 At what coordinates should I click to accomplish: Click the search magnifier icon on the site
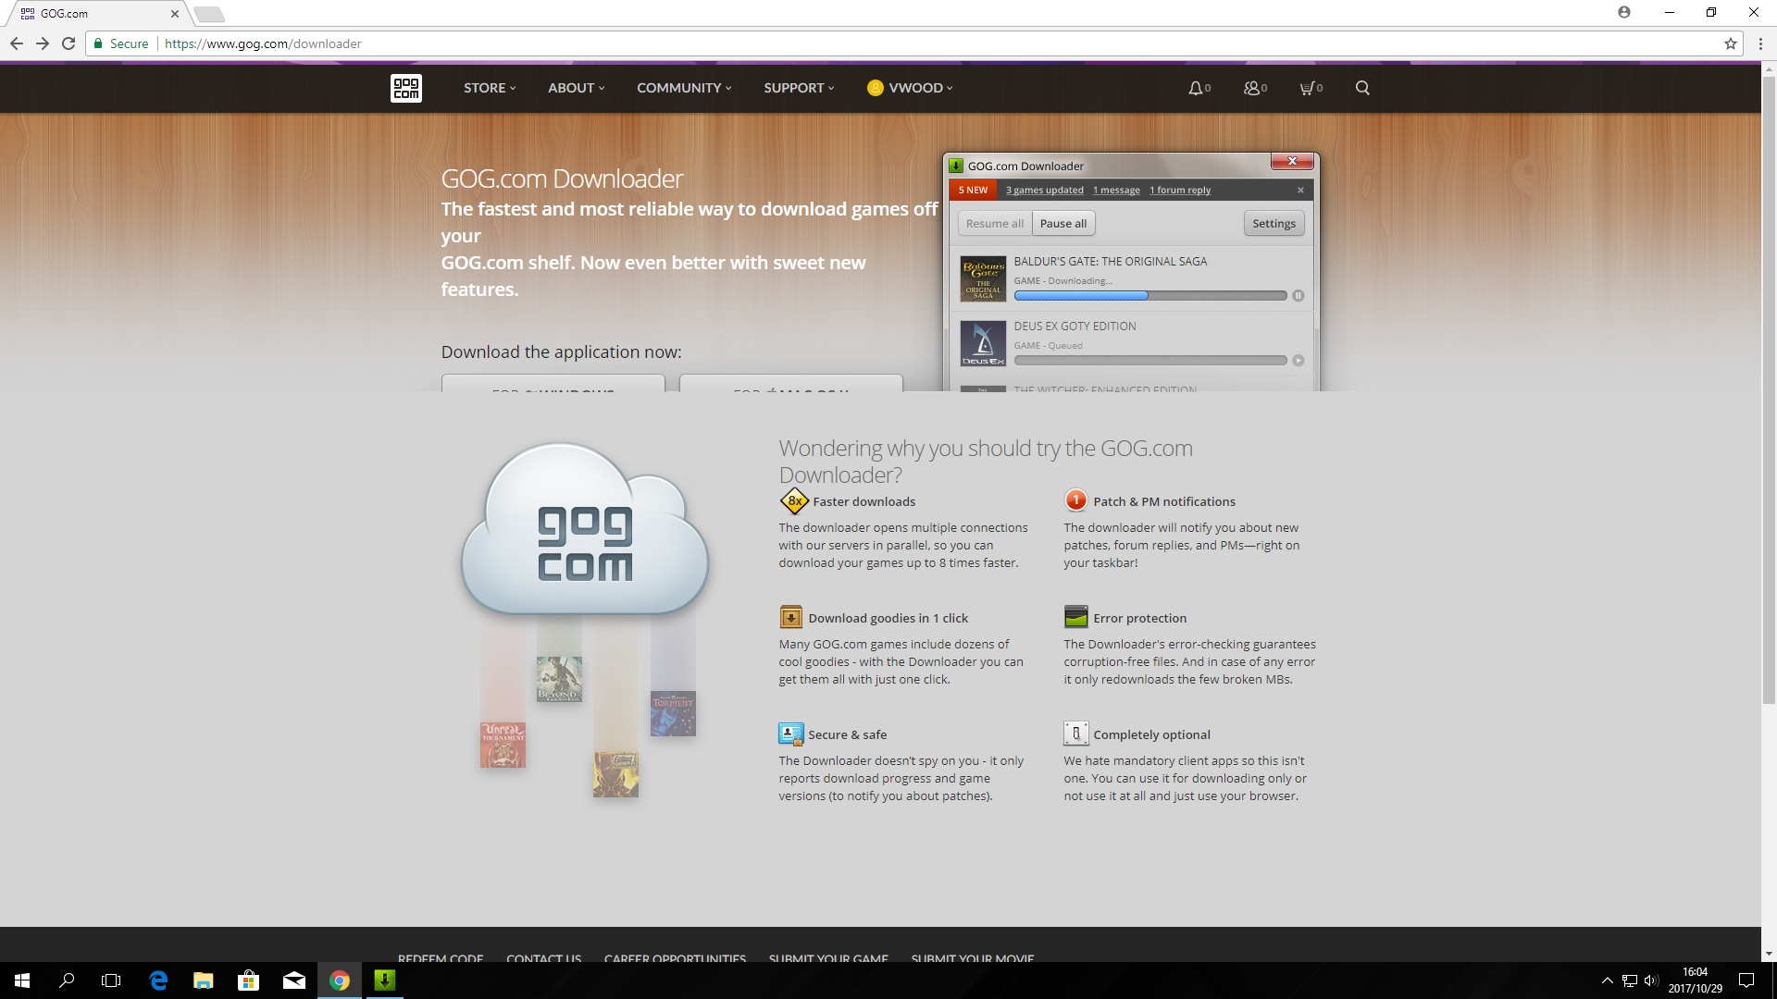[x=1362, y=88]
